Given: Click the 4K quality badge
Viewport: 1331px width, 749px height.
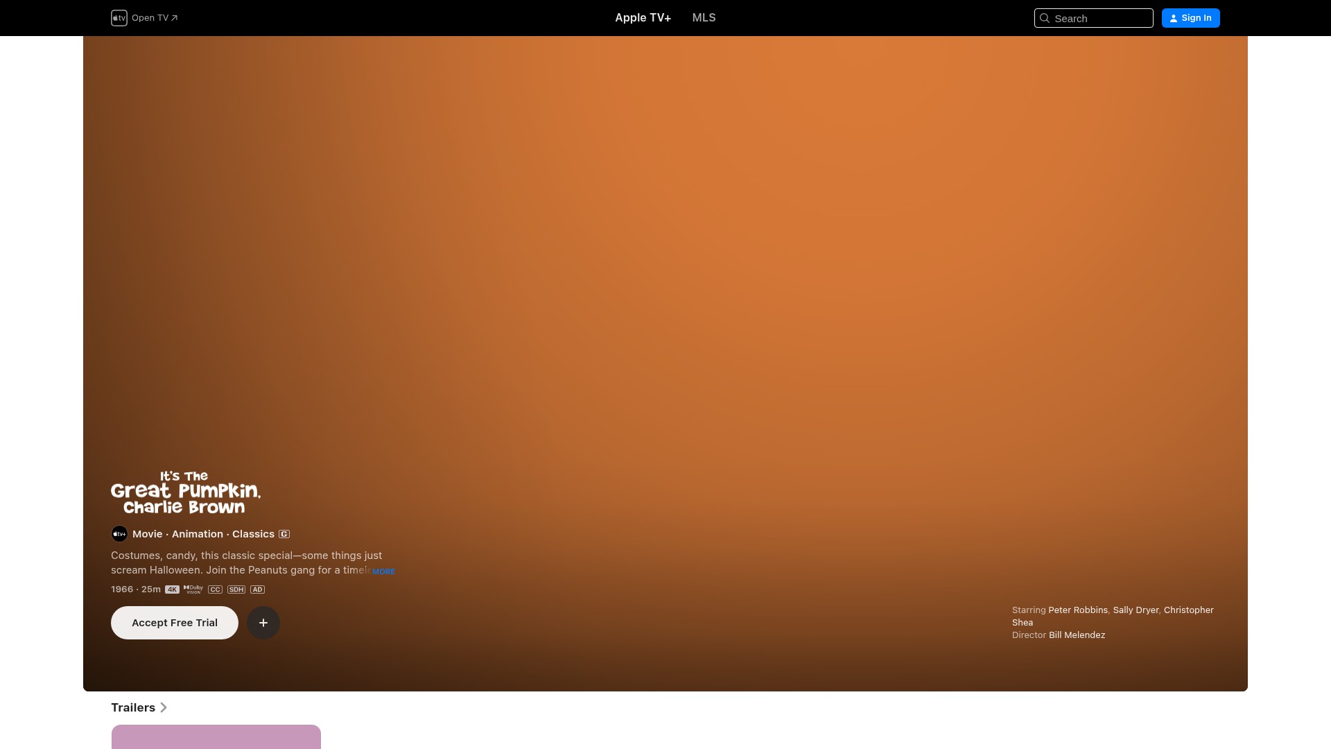Looking at the screenshot, I should point(172,589).
